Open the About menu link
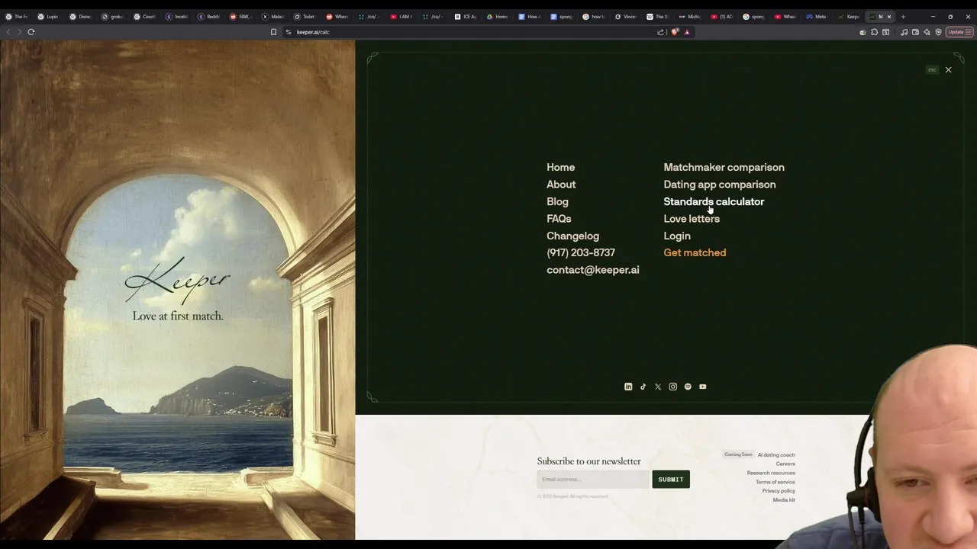Viewport: 977px width, 549px height. coord(561,185)
